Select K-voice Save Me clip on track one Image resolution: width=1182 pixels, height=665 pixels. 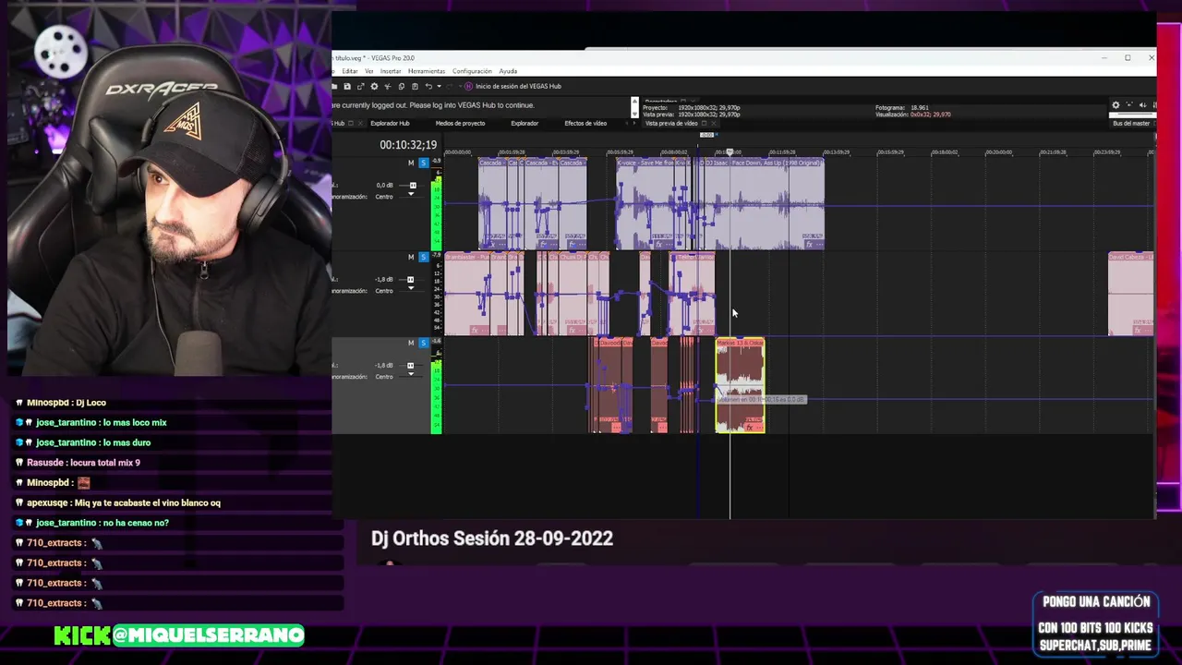pyautogui.click(x=645, y=203)
